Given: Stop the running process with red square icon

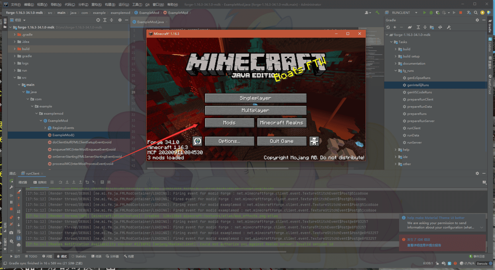Looking at the screenshot, I should coord(461,13).
